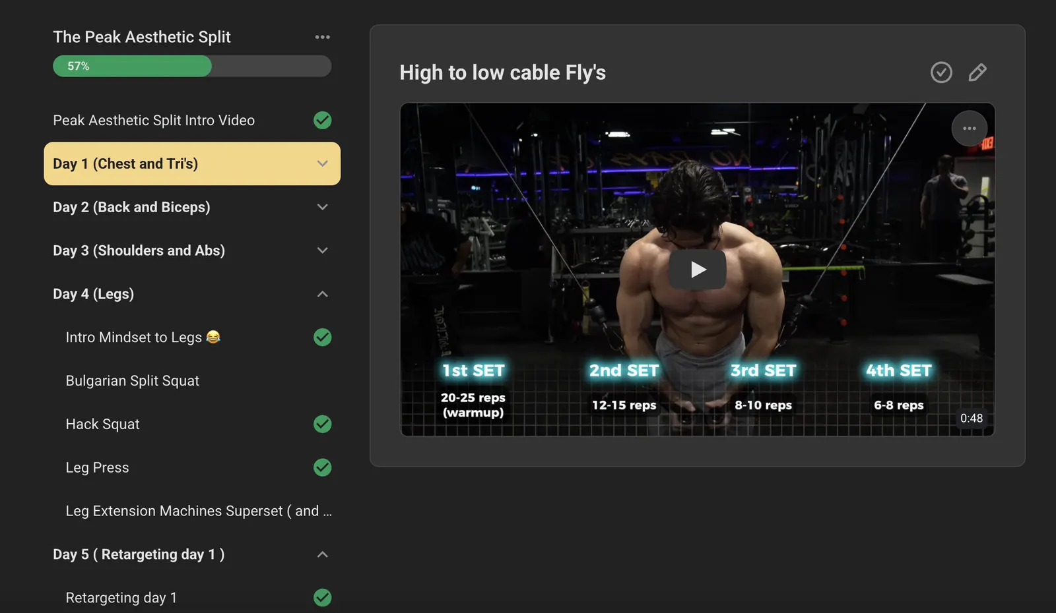Click The Peak Aesthetic Split course title
The image size is (1056, 613).
[142, 37]
